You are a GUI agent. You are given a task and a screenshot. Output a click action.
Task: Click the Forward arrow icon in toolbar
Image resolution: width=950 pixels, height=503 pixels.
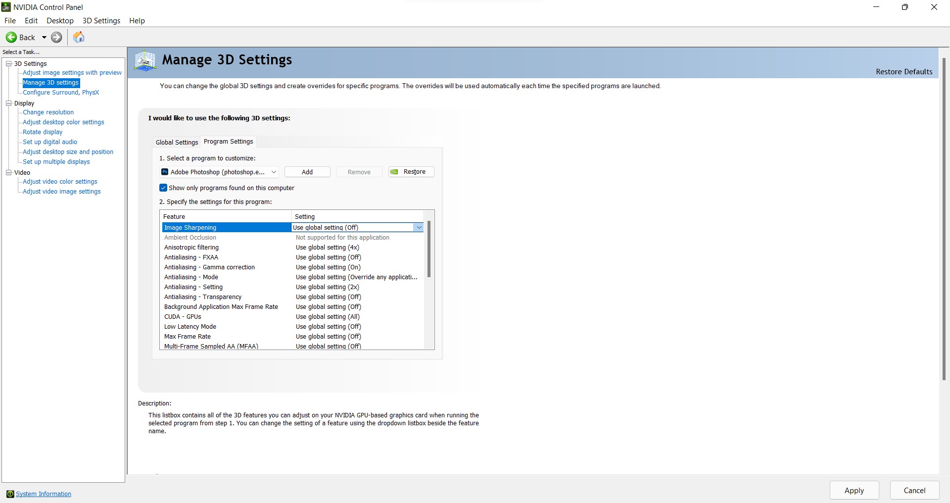(x=57, y=37)
